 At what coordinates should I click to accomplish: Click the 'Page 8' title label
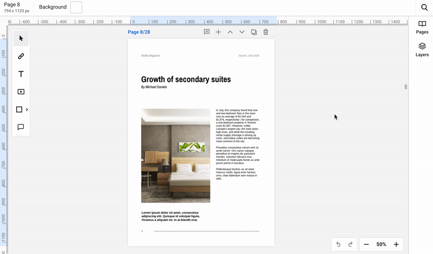[12, 5]
